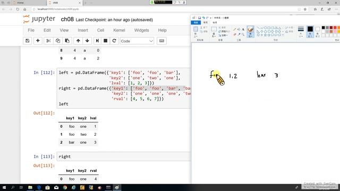Add page to favorites with star icon
Viewport: 340px width, 191px height.
305,10
